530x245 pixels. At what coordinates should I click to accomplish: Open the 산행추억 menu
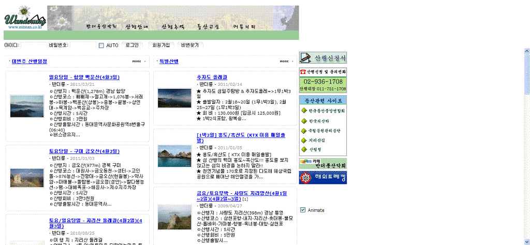[x=173, y=26]
